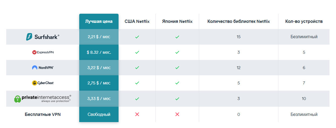Click free VPN red cross under США Netflix

pyautogui.click(x=137, y=115)
